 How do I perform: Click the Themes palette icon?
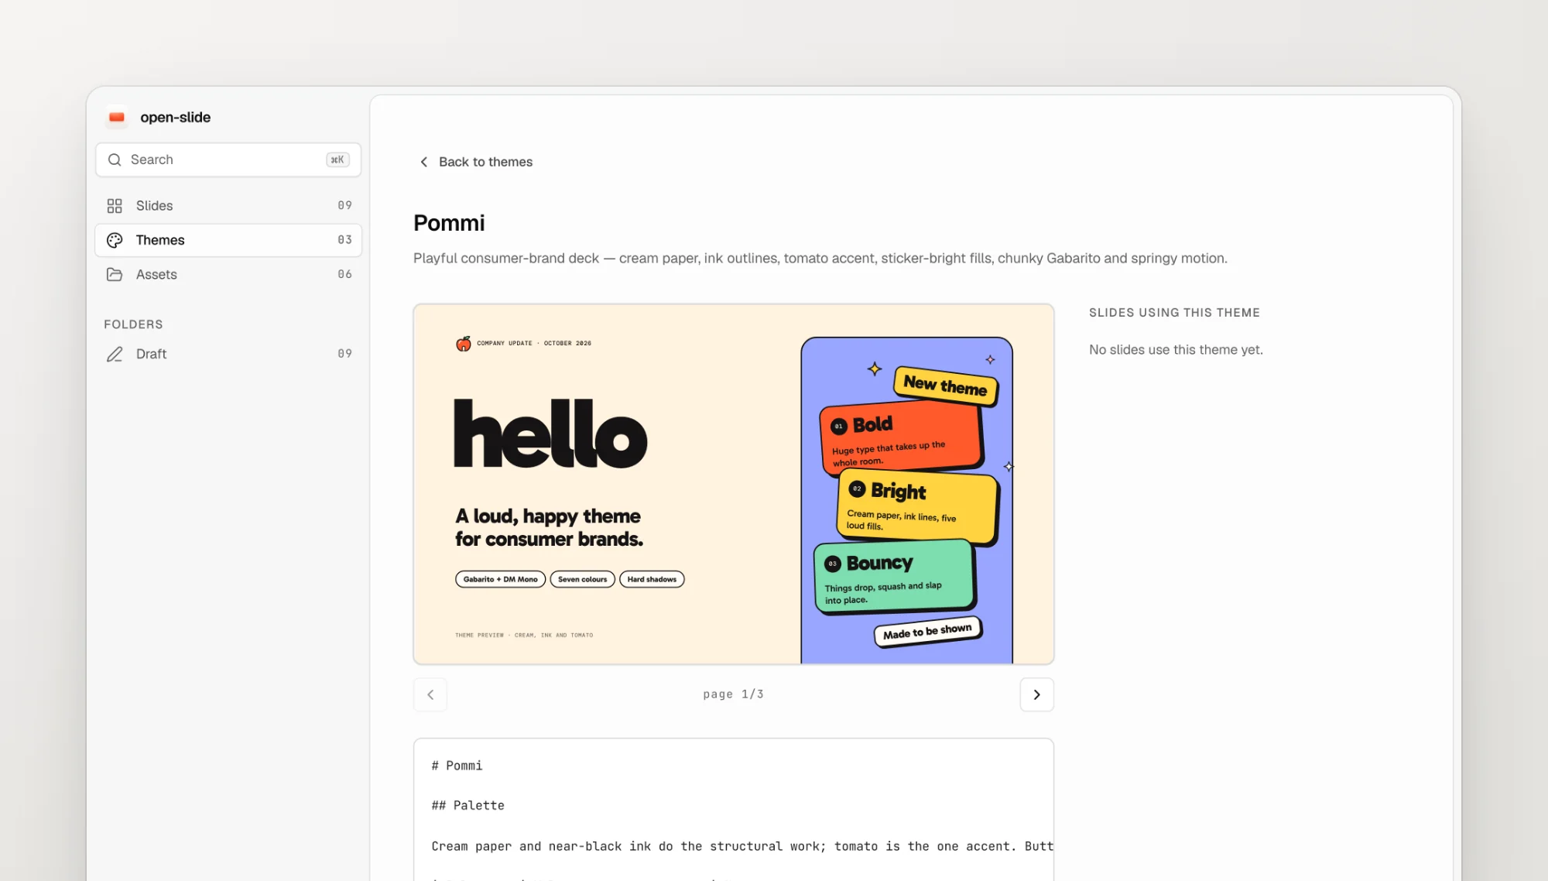115,240
